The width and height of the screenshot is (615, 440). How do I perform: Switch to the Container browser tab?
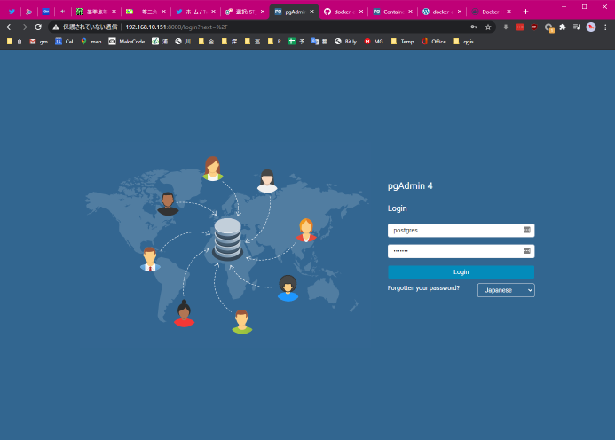click(x=391, y=12)
